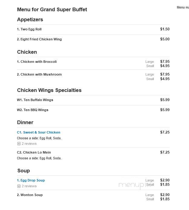The width and height of the screenshot is (189, 210).
Task: Click the star review icon under Egg Drop Soup
Action: 19,186
